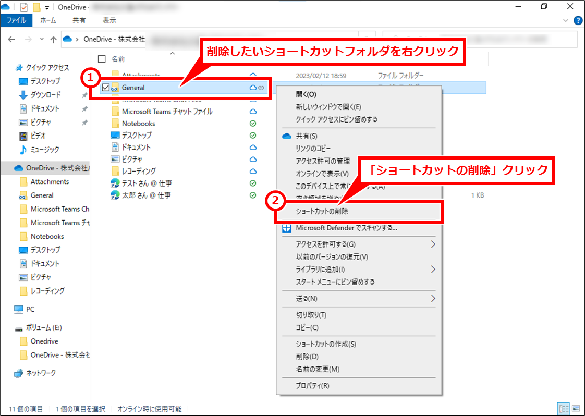Toggle the select-all checkbox beside 名前
Image resolution: width=585 pixels, height=416 pixels.
tap(102, 59)
